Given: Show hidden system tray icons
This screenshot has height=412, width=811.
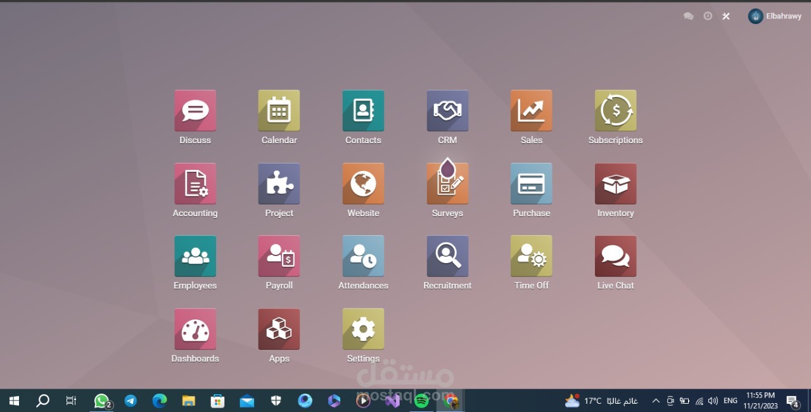Looking at the screenshot, I should [656, 401].
